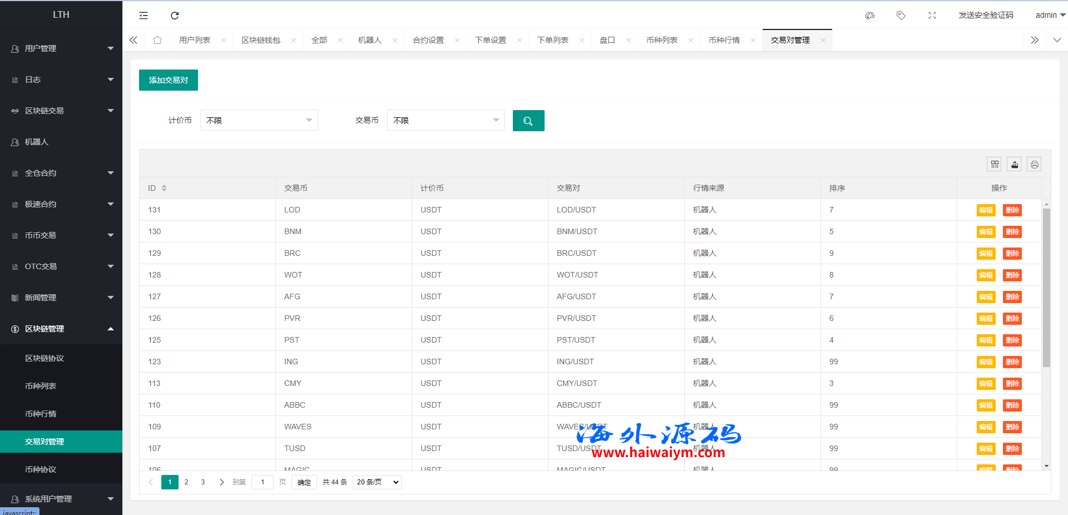The height and width of the screenshot is (515, 1068).
Task: Click the page jump number input field
Action: [263, 482]
